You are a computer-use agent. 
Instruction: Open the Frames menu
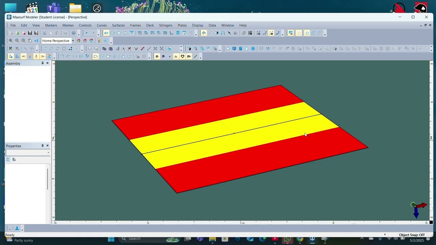[135, 25]
